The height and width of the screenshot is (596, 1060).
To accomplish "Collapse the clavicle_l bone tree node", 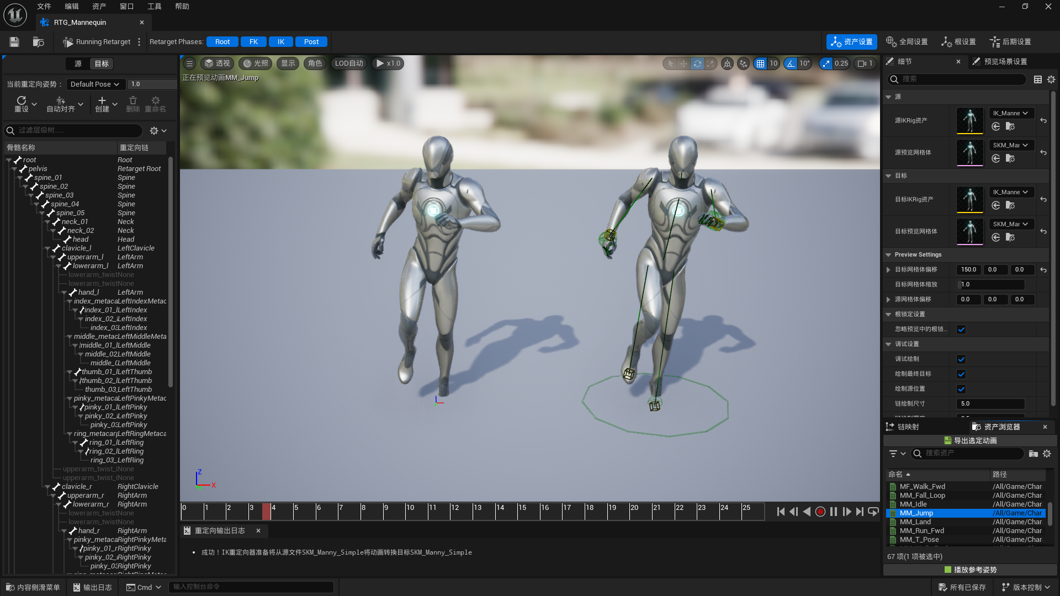I will 47,249.
